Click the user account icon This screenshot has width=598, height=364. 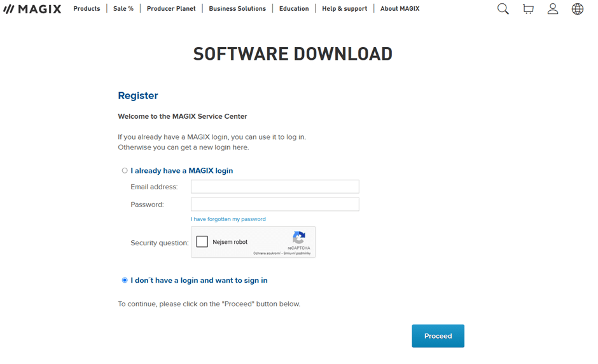(553, 9)
